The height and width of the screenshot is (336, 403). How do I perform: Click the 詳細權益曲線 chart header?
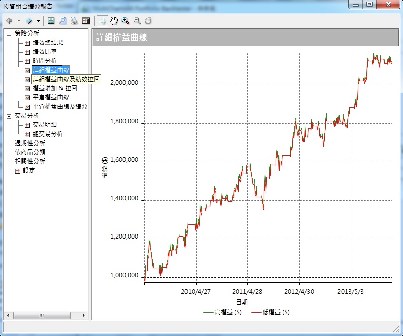[x=245, y=38]
